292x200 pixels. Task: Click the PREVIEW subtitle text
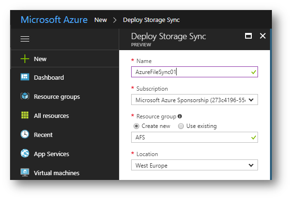pyautogui.click(x=141, y=45)
